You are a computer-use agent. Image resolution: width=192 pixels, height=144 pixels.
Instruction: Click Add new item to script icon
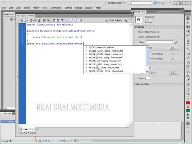(x=22, y=20)
